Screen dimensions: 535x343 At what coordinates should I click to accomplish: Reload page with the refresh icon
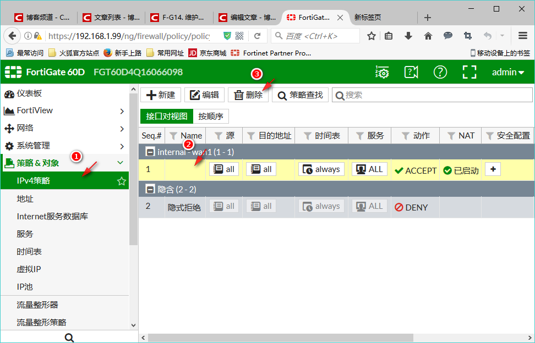pos(257,36)
